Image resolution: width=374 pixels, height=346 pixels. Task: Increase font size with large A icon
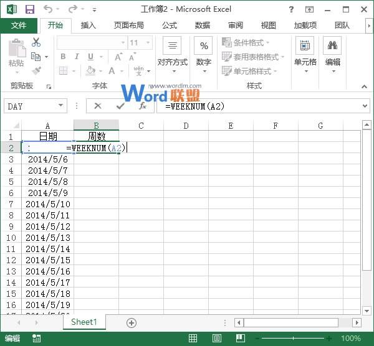(118, 57)
